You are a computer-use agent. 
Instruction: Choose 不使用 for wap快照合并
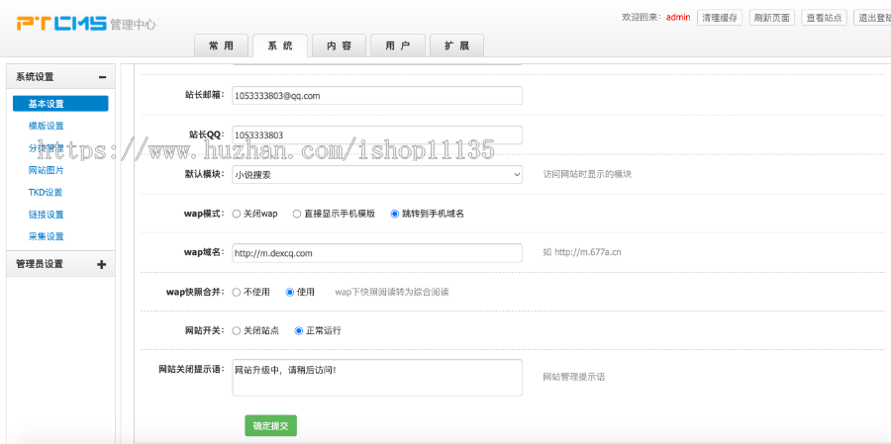(237, 292)
